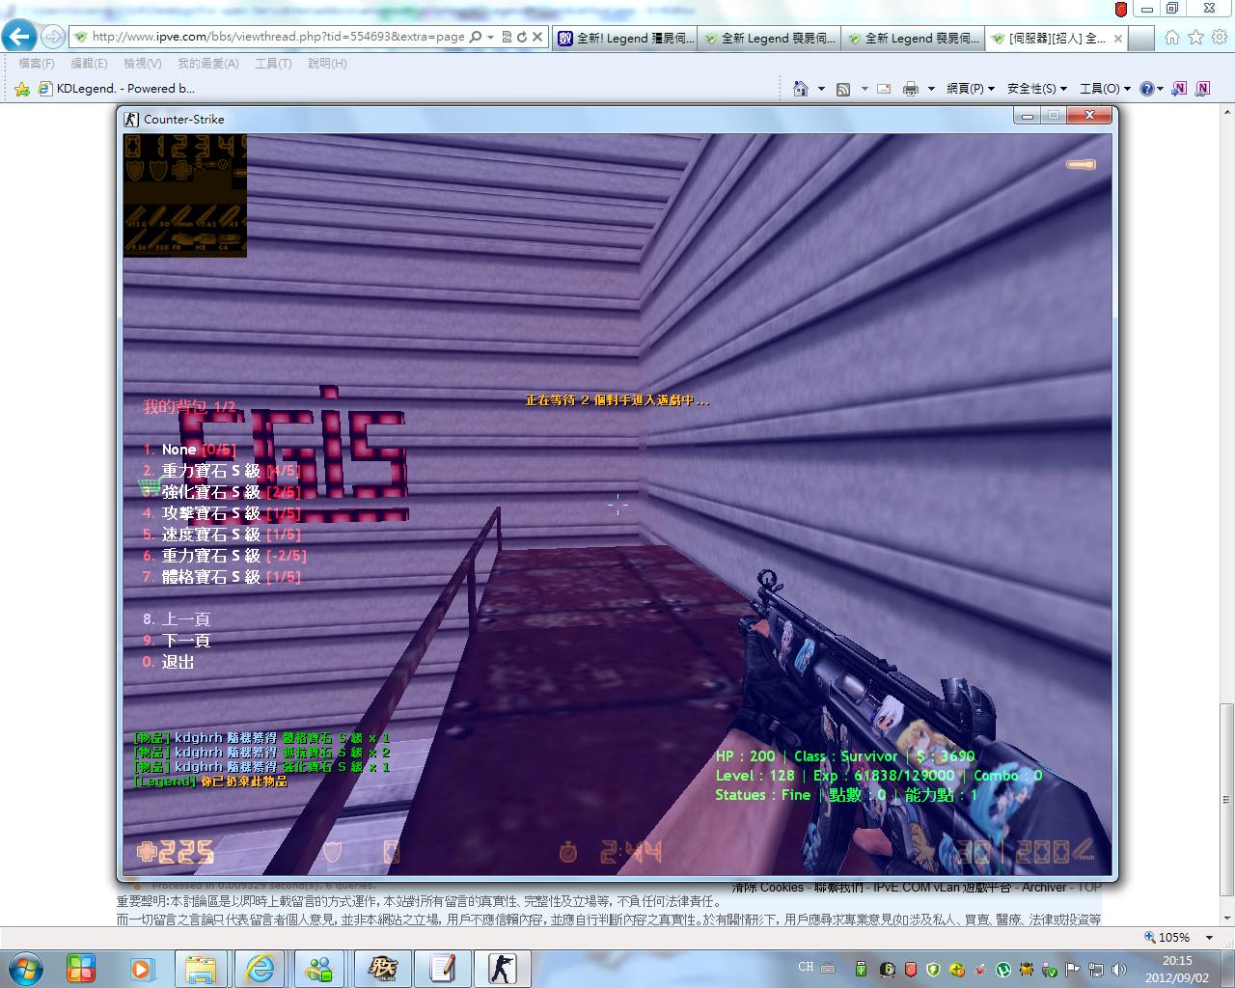Open the 編輯(E) menu

(x=89, y=64)
